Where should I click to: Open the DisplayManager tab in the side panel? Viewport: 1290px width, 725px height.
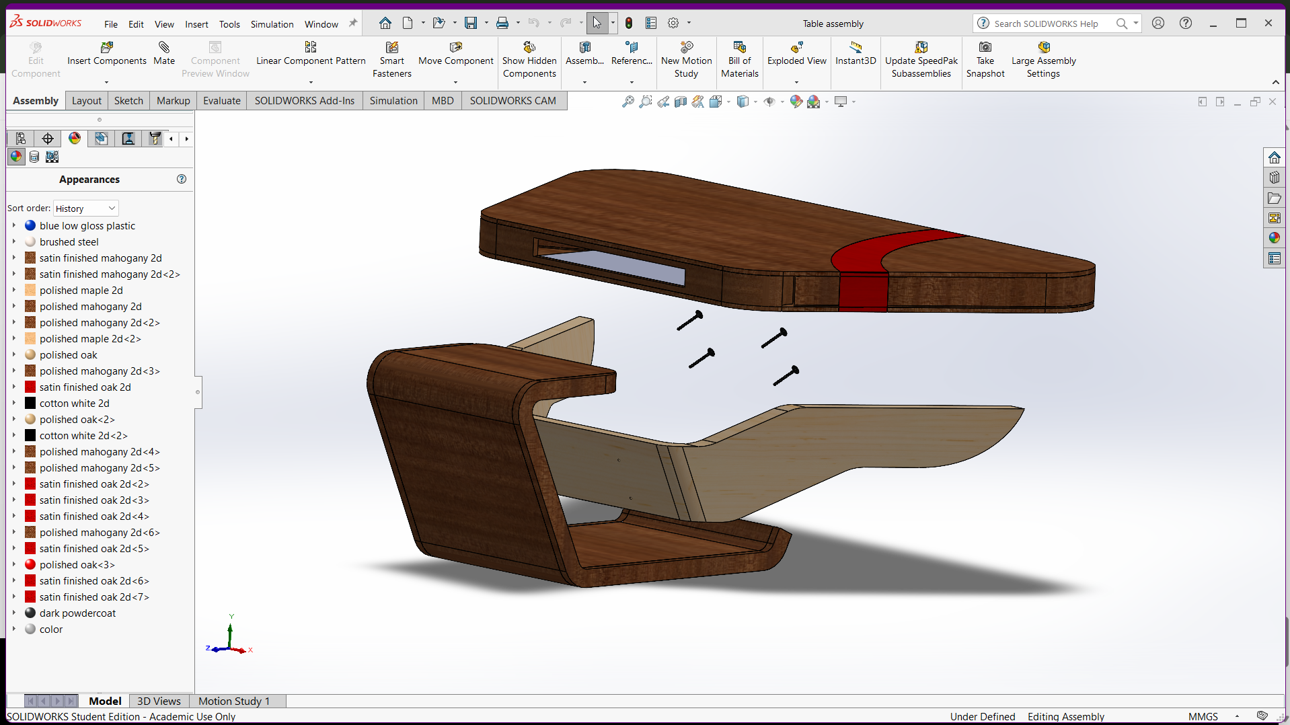pos(75,139)
